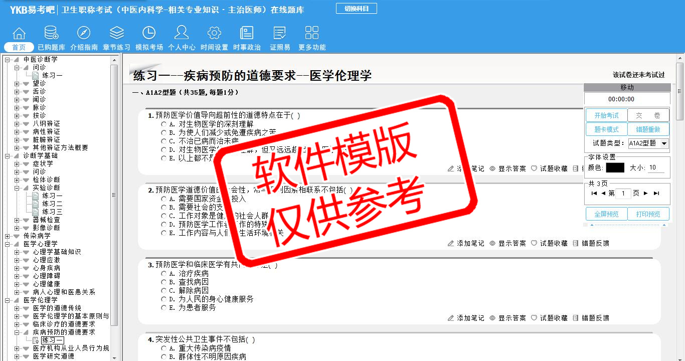Click the 介绍指南 compass icon
This screenshot has width=685, height=361.
[x=84, y=33]
